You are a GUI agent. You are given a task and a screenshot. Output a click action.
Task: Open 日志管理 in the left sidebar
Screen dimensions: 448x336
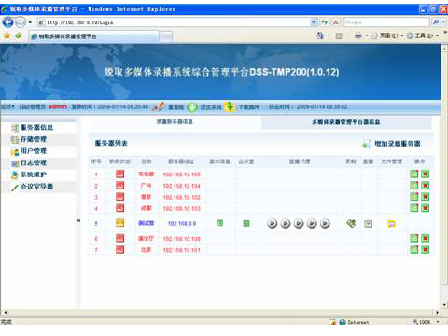click(34, 162)
